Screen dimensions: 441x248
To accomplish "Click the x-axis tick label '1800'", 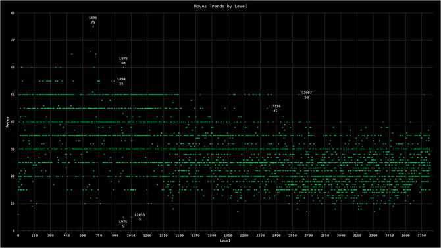I will tap(212, 236).
